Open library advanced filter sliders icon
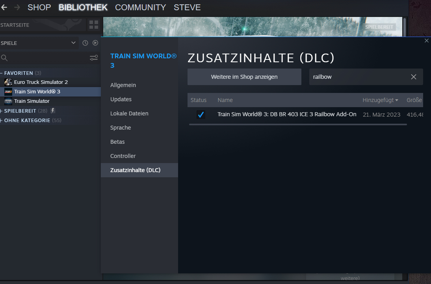 click(x=94, y=58)
